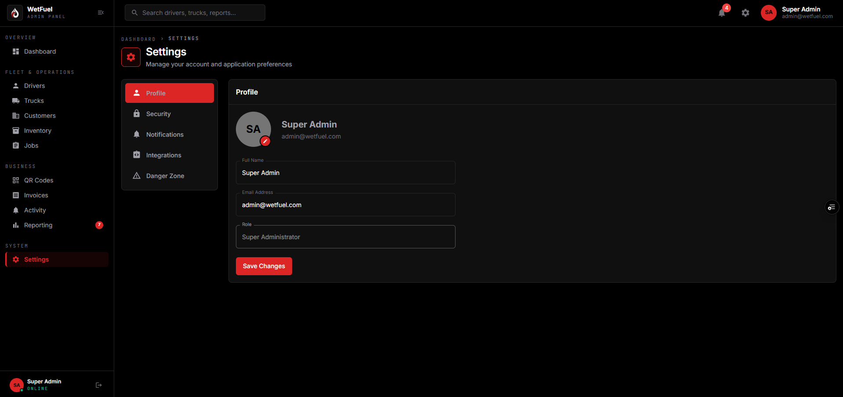Select Settings in the sidebar

click(x=57, y=259)
